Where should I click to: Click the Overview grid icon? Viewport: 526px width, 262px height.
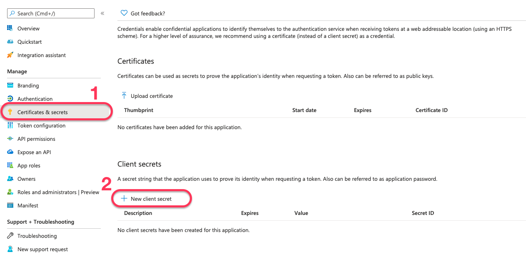(x=10, y=29)
